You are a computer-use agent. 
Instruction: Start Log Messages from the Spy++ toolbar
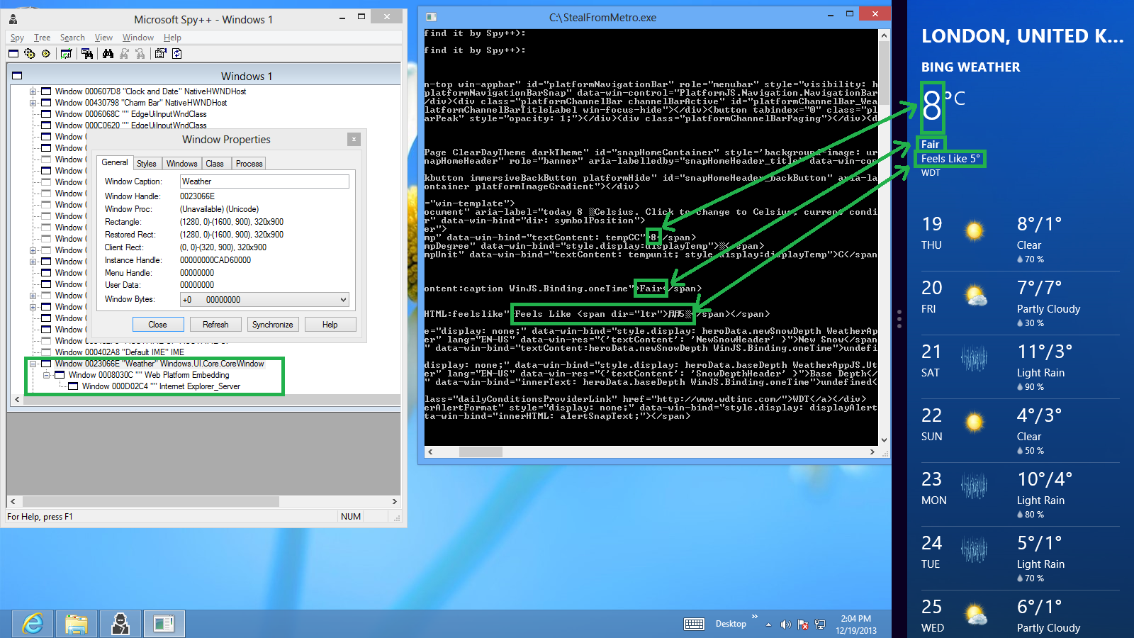pos(65,54)
